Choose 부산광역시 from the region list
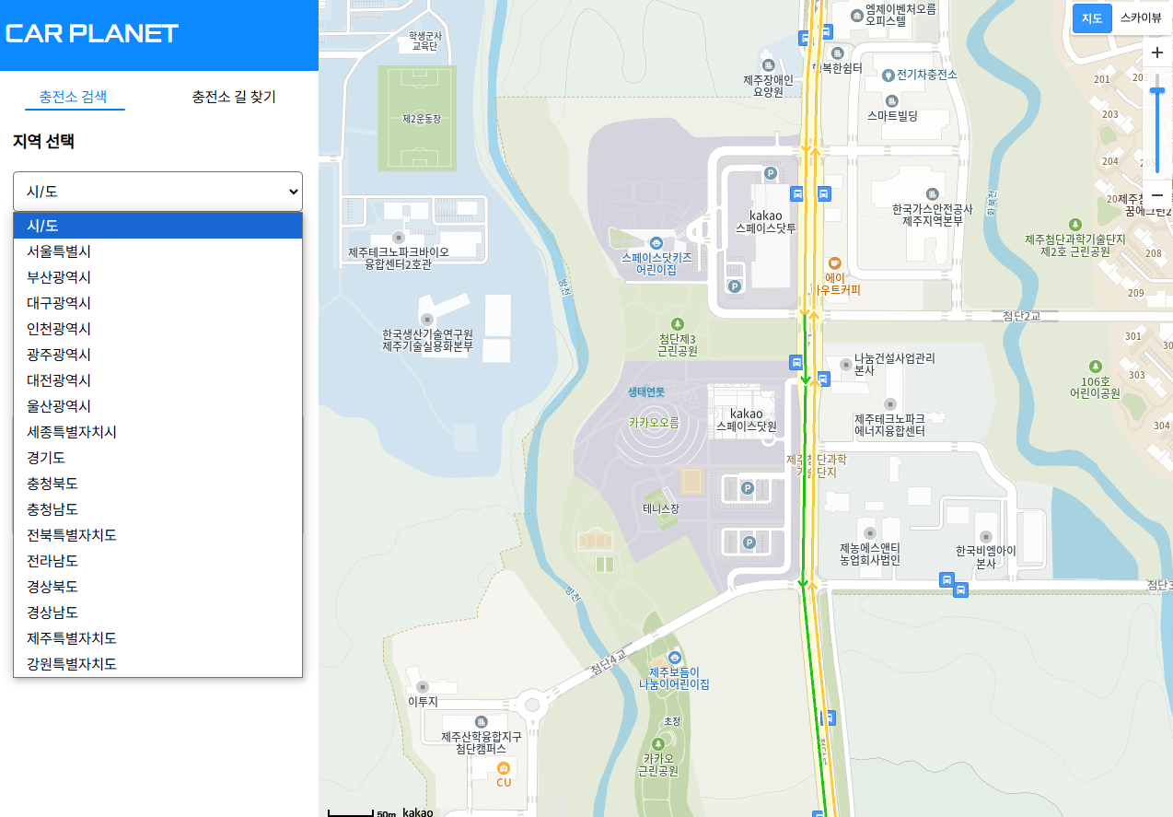Viewport: 1173px width, 817px height. [x=157, y=277]
